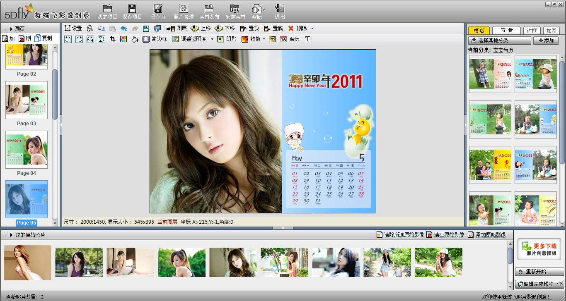The width and height of the screenshot is (566, 301).
Task: Click 删除 delete button
Action: (298, 29)
